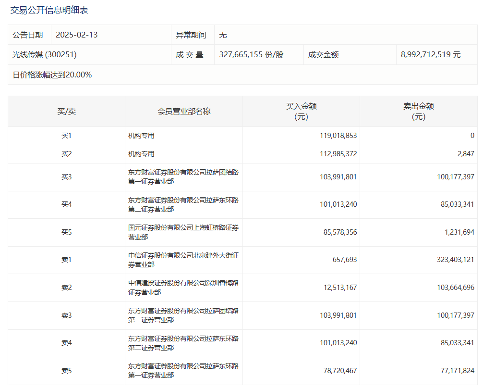Click the 卖出金额(元) column header

(x=418, y=112)
